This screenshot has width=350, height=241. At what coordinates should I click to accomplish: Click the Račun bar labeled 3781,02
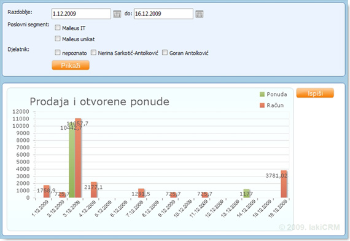coord(284,184)
